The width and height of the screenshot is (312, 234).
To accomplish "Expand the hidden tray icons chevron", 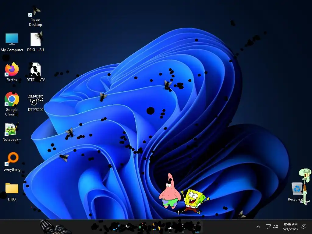I will [x=258, y=227].
